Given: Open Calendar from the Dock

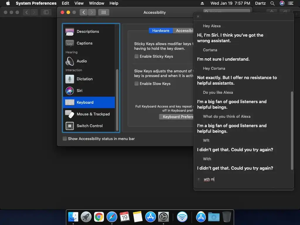Looking at the screenshot, I should 125,217.
